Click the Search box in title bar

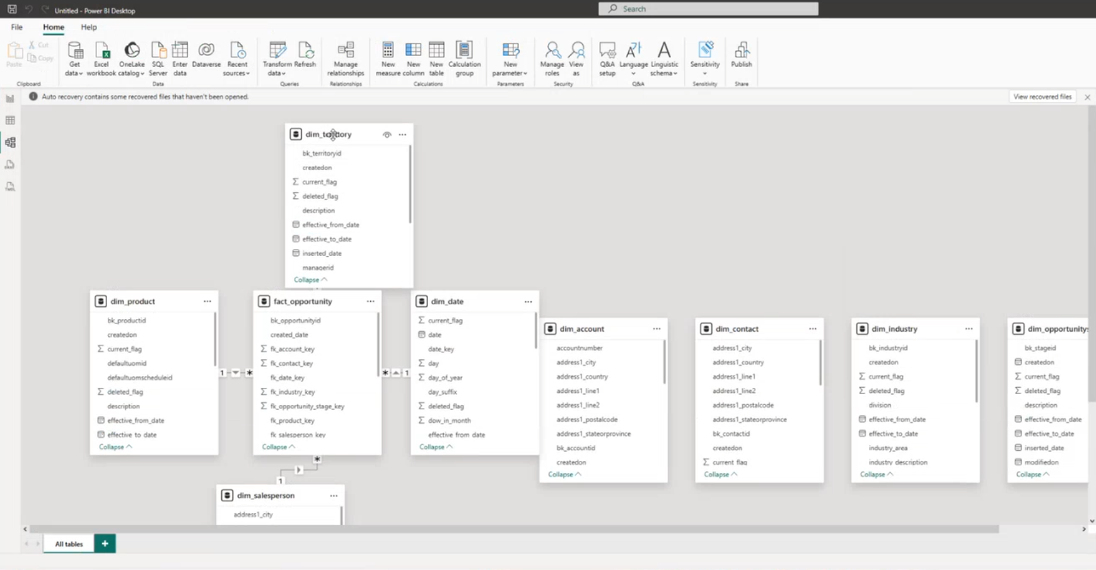click(x=708, y=9)
